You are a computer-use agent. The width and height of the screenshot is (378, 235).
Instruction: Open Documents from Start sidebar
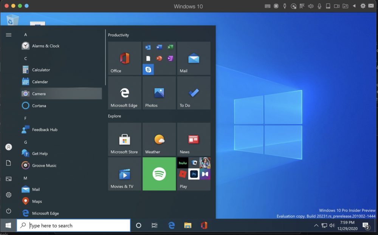[8, 163]
